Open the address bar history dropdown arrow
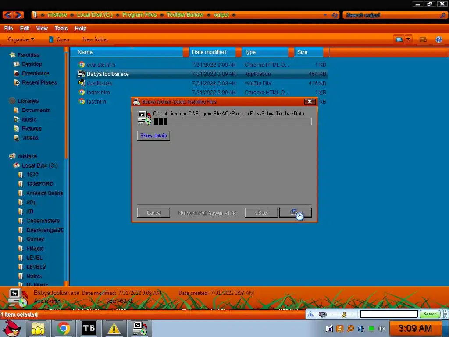Viewport: 449px width, 337px height. coord(325,15)
